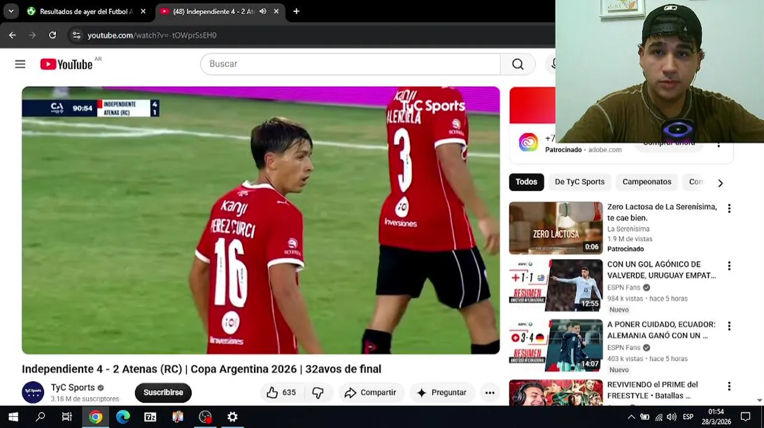Image resolution: width=764 pixels, height=428 pixels.
Task: Click the Compartir share button
Action: (x=371, y=392)
